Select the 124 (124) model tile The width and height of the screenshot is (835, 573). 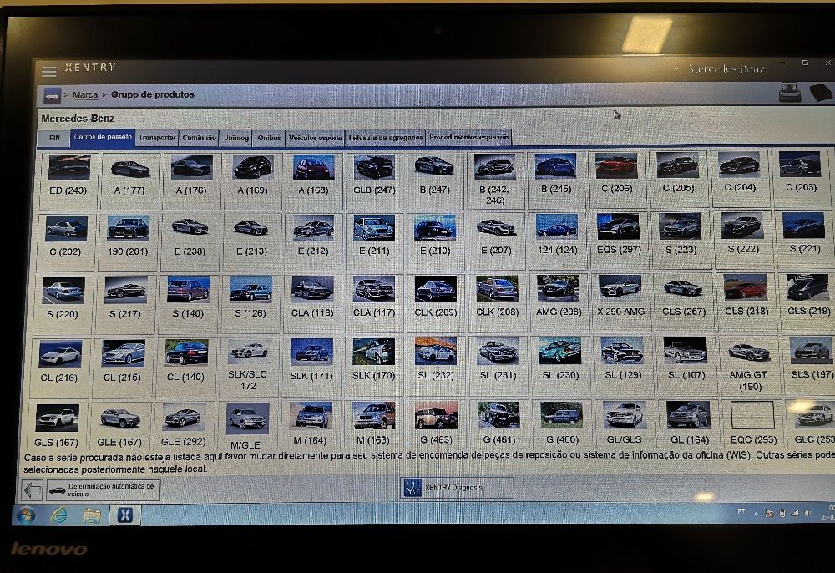[557, 240]
